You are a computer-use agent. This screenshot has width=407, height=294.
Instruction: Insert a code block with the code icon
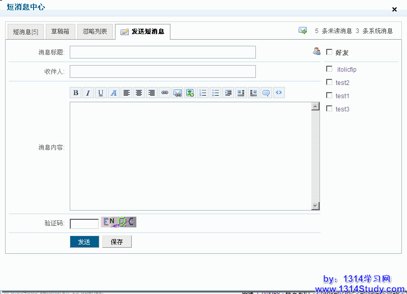click(279, 93)
